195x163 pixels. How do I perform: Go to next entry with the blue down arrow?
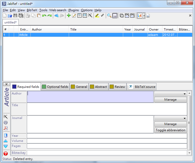point(6,146)
